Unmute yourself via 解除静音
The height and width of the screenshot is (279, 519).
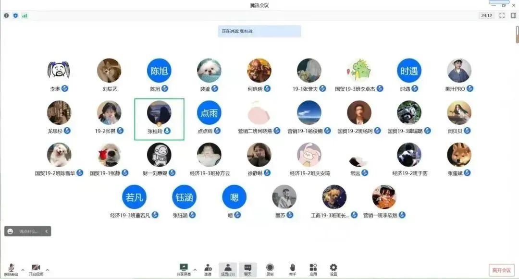tap(12, 267)
